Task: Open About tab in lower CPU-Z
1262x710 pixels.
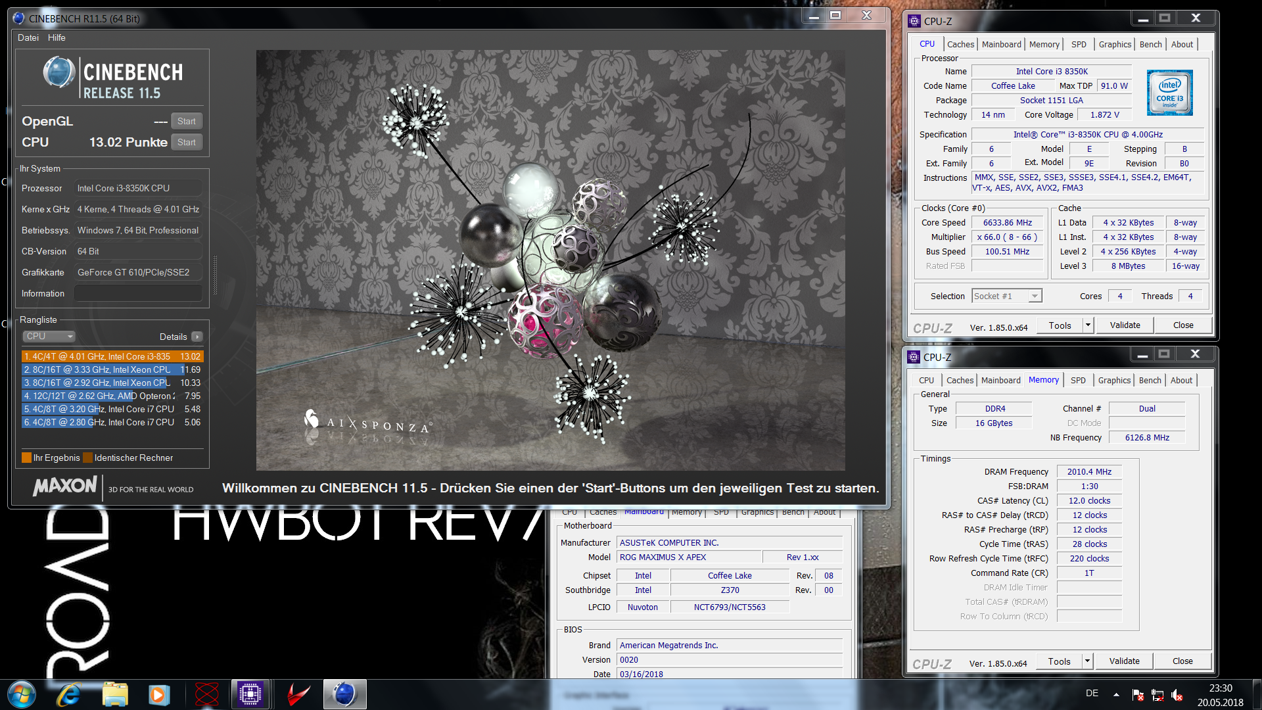Action: click(1181, 380)
